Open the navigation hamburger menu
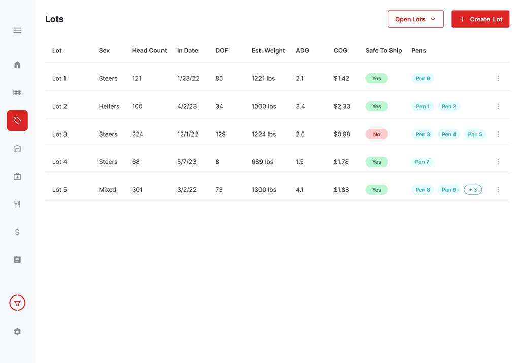The height and width of the screenshot is (363, 520). (x=17, y=30)
